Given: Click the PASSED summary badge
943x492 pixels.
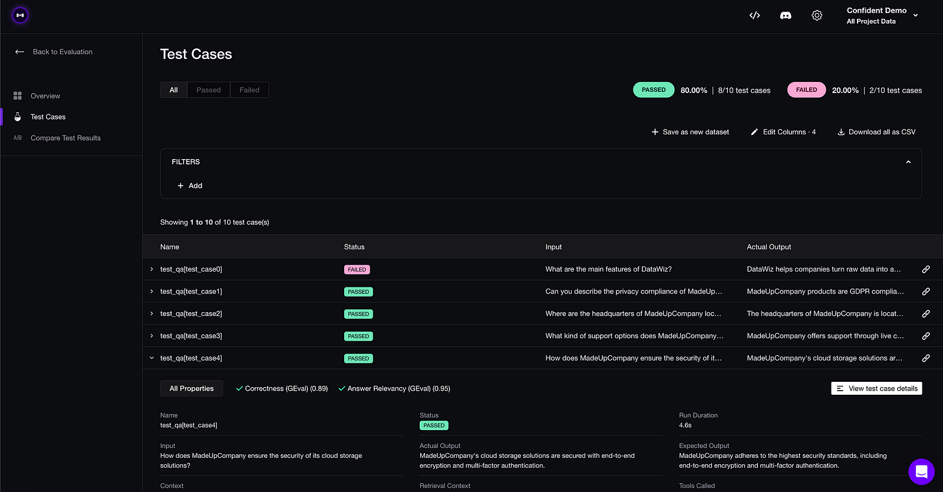Looking at the screenshot, I should (654, 90).
